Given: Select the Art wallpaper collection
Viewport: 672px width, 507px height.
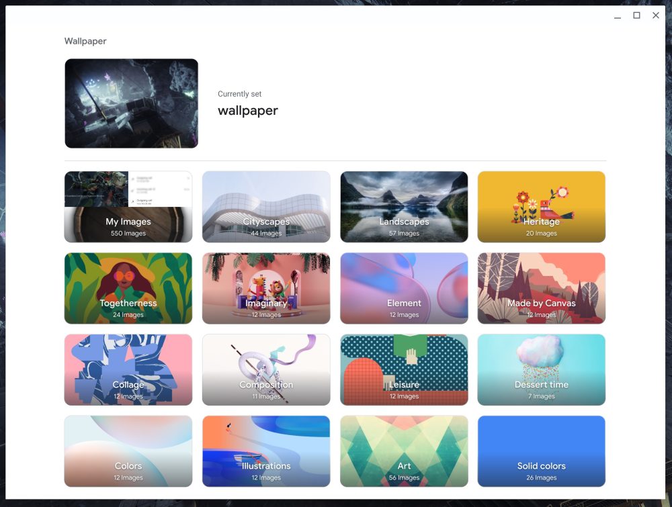Looking at the screenshot, I should pyautogui.click(x=404, y=451).
